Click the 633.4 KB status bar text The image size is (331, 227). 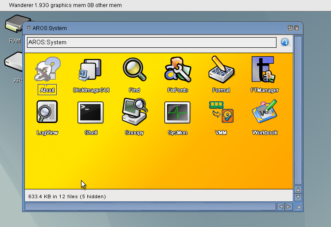[67, 196]
